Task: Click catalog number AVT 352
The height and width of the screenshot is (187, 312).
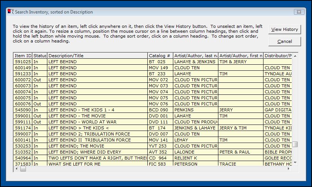Action: tap(160, 152)
